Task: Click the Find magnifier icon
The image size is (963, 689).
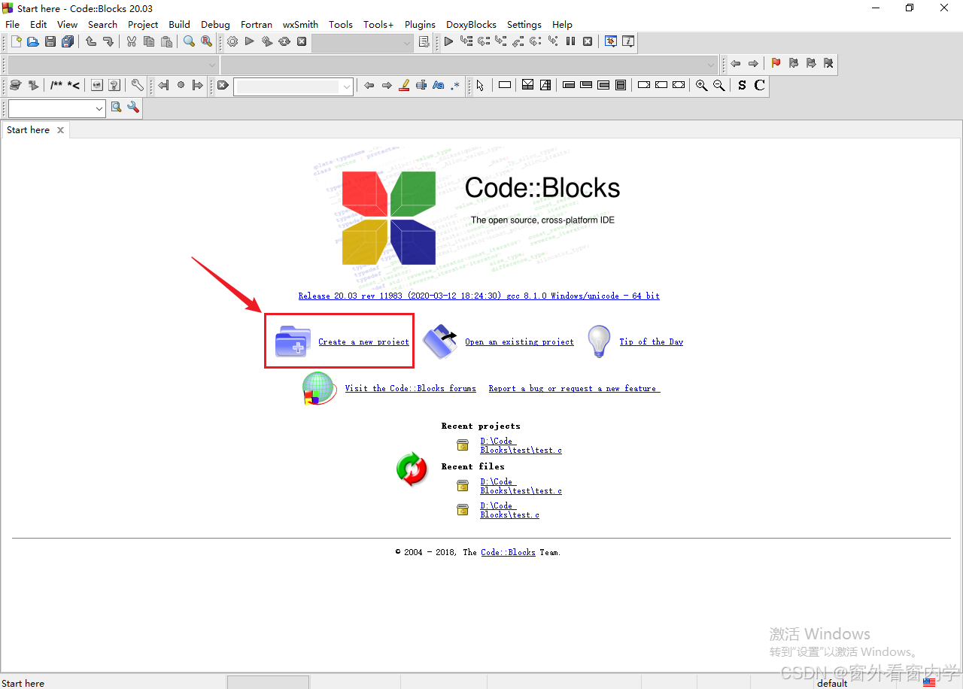Action: (x=190, y=42)
